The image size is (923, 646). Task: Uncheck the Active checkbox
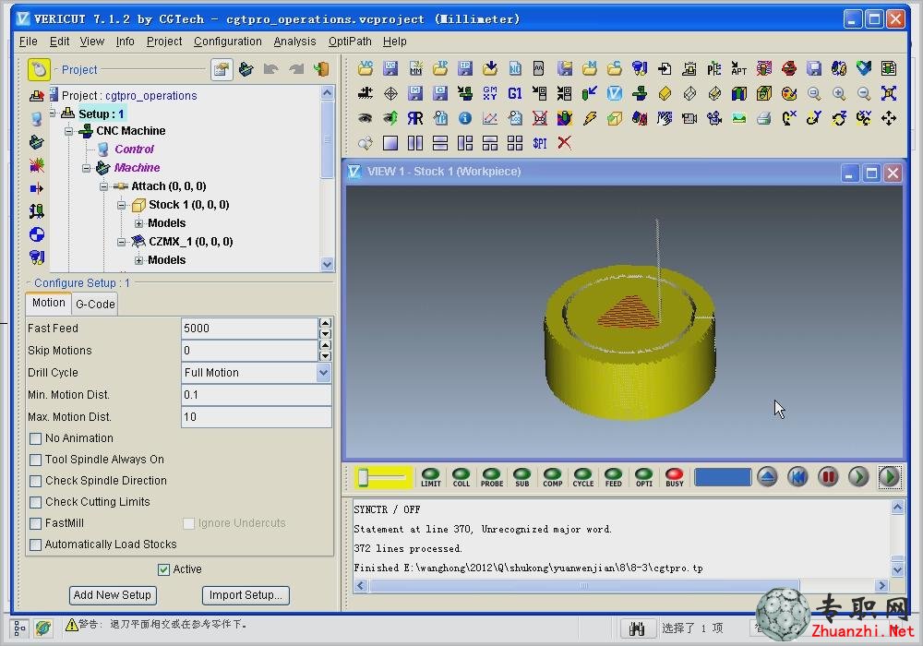163,569
